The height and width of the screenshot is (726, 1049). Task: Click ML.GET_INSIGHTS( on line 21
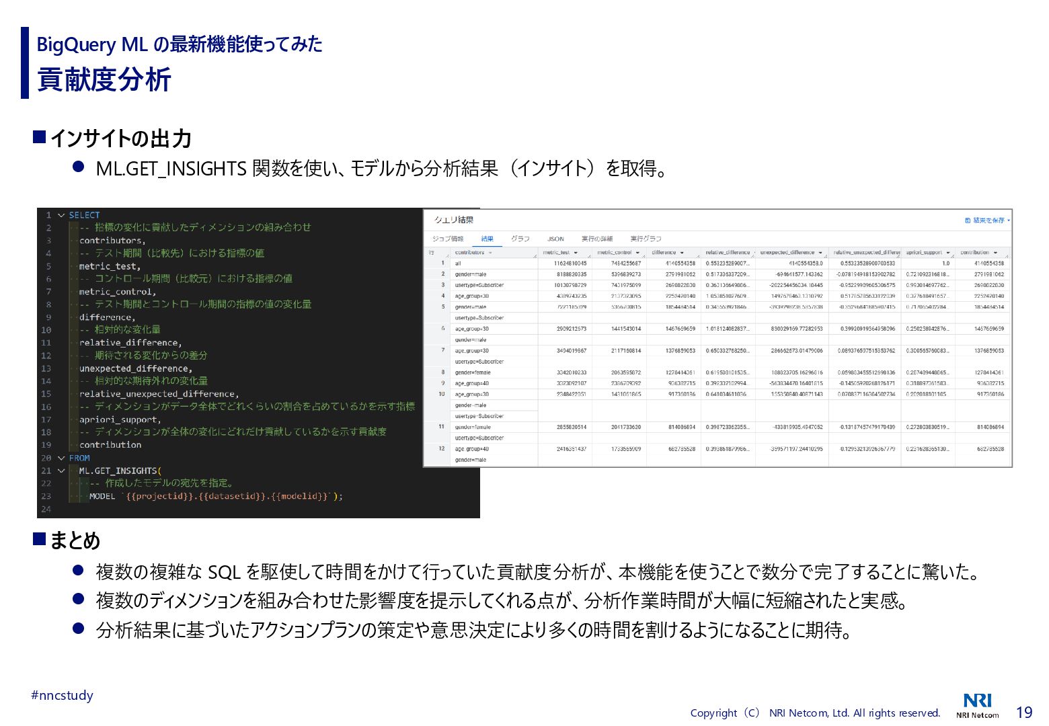pyautogui.click(x=120, y=471)
